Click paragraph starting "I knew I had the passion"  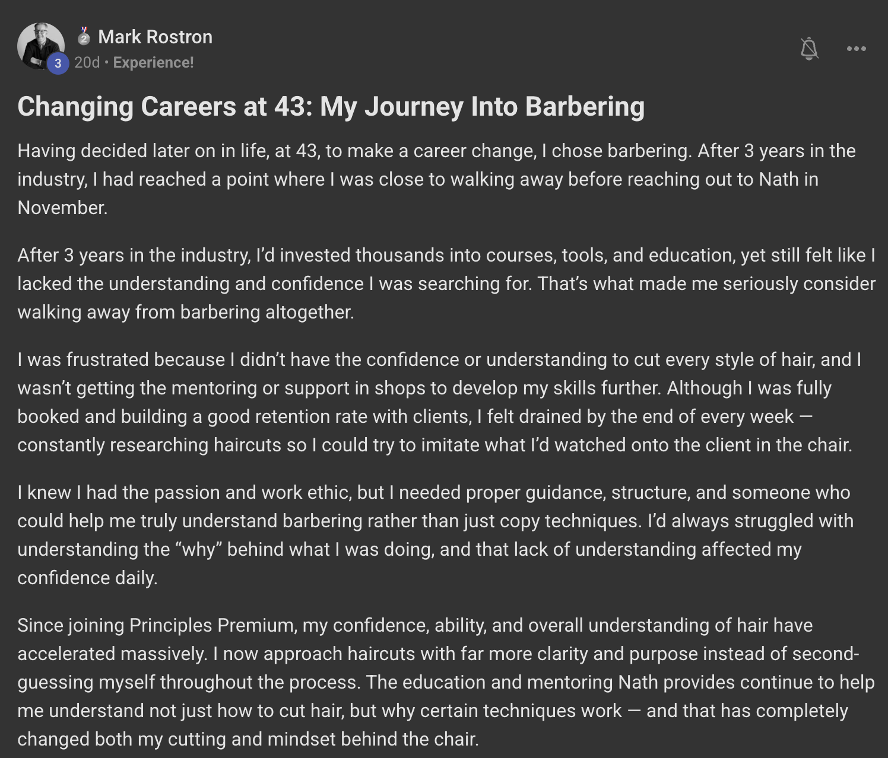click(x=435, y=535)
